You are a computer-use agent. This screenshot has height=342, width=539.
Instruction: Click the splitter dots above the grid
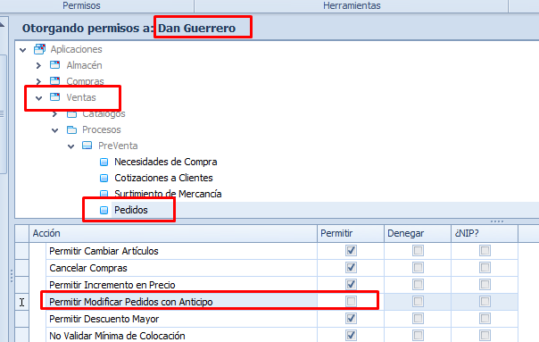click(497, 221)
